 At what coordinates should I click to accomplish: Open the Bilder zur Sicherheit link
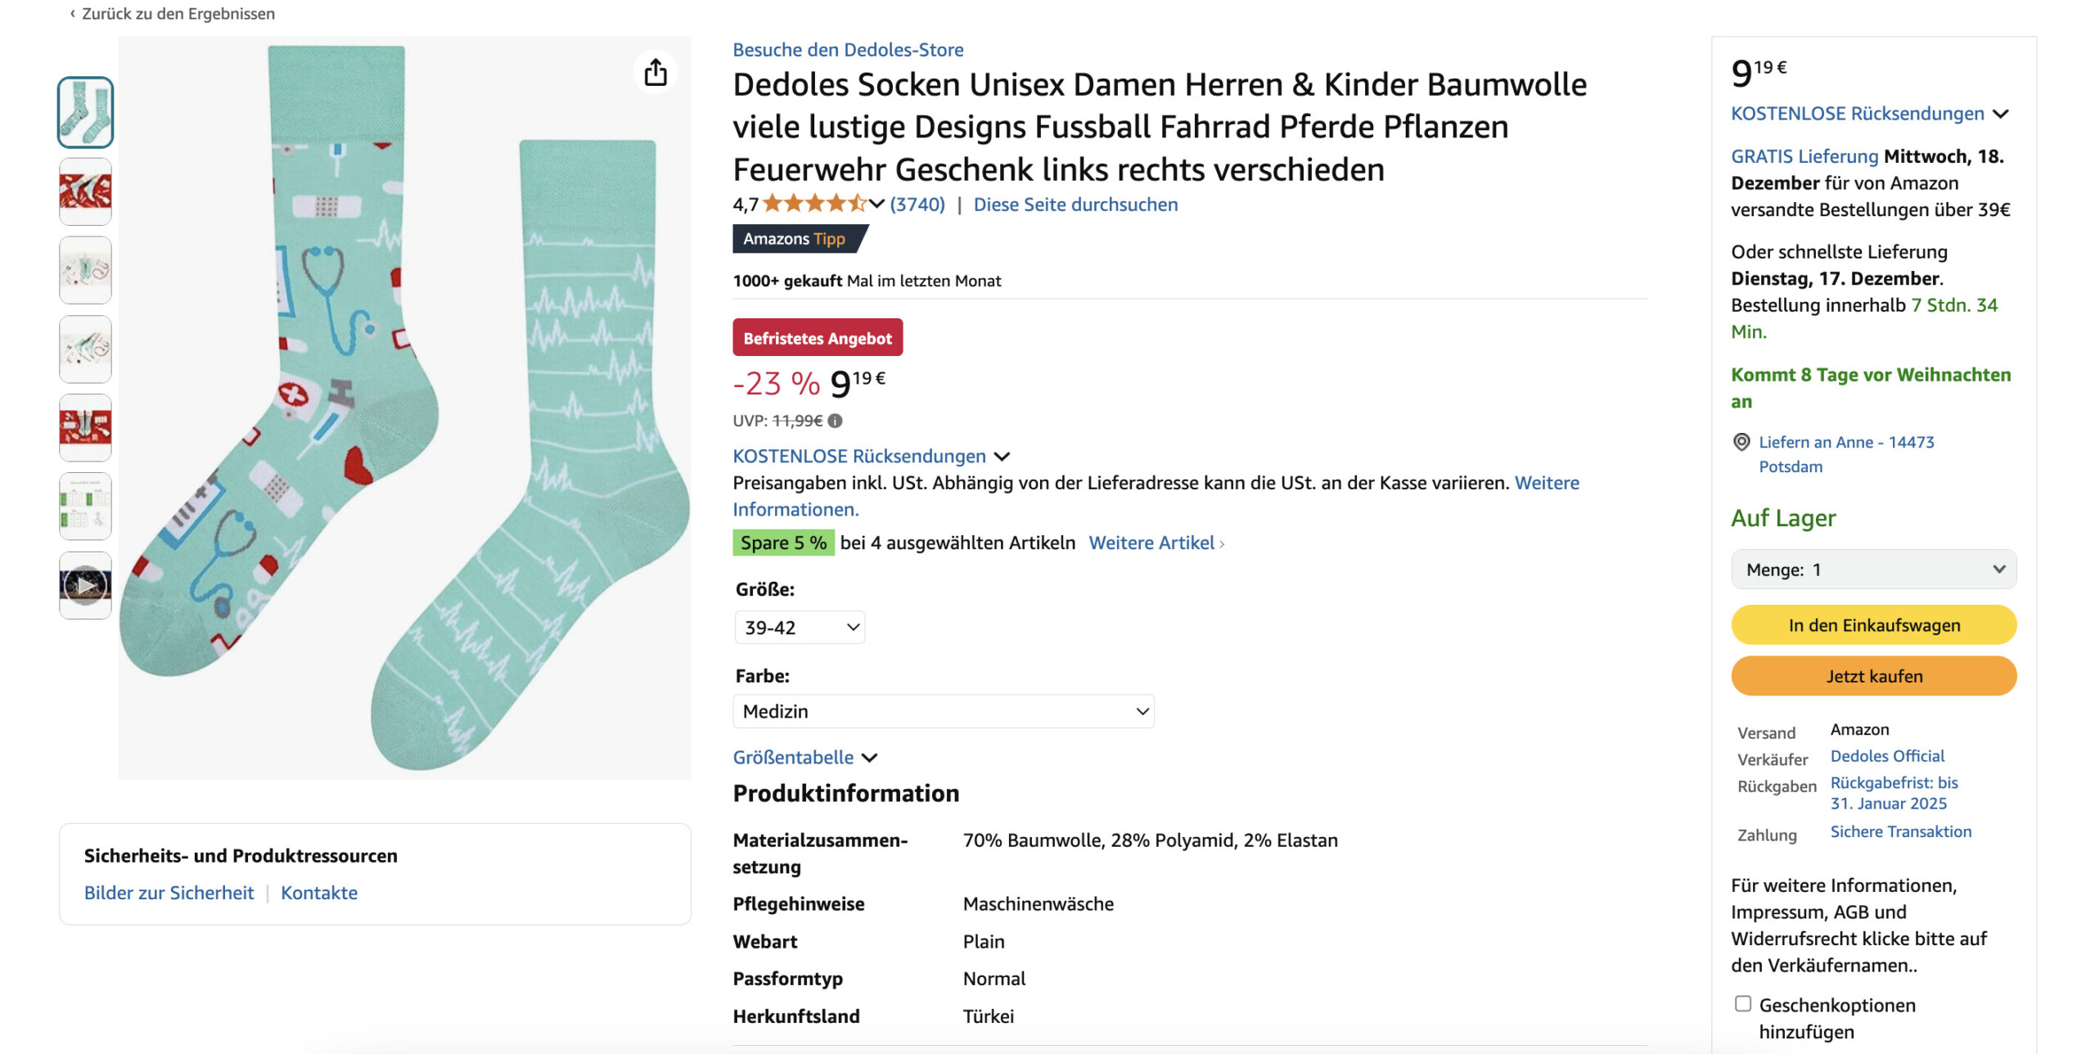pos(169,893)
